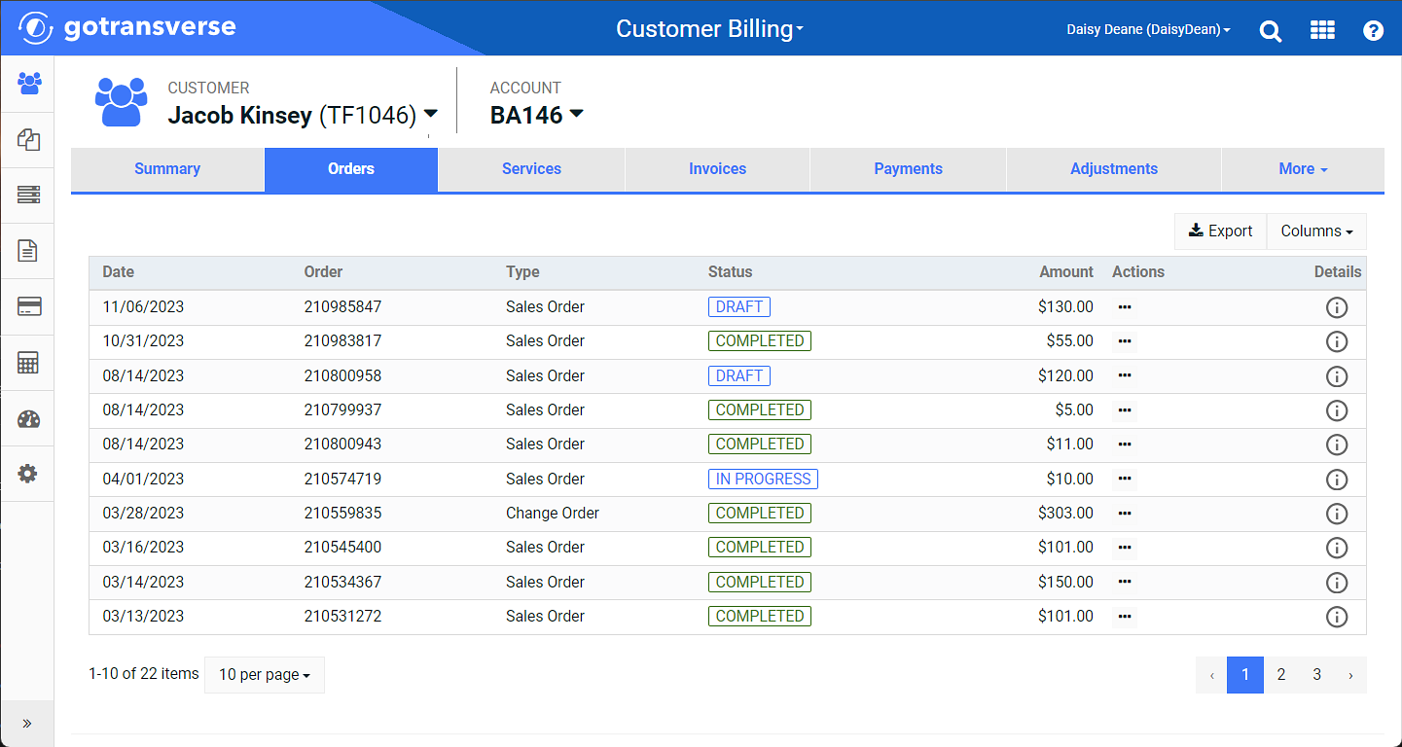Go to next page arrow
This screenshot has width=1402, height=747.
tap(1350, 675)
